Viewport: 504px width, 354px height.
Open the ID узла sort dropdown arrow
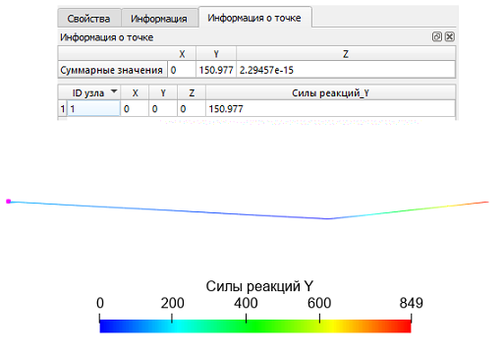114,90
